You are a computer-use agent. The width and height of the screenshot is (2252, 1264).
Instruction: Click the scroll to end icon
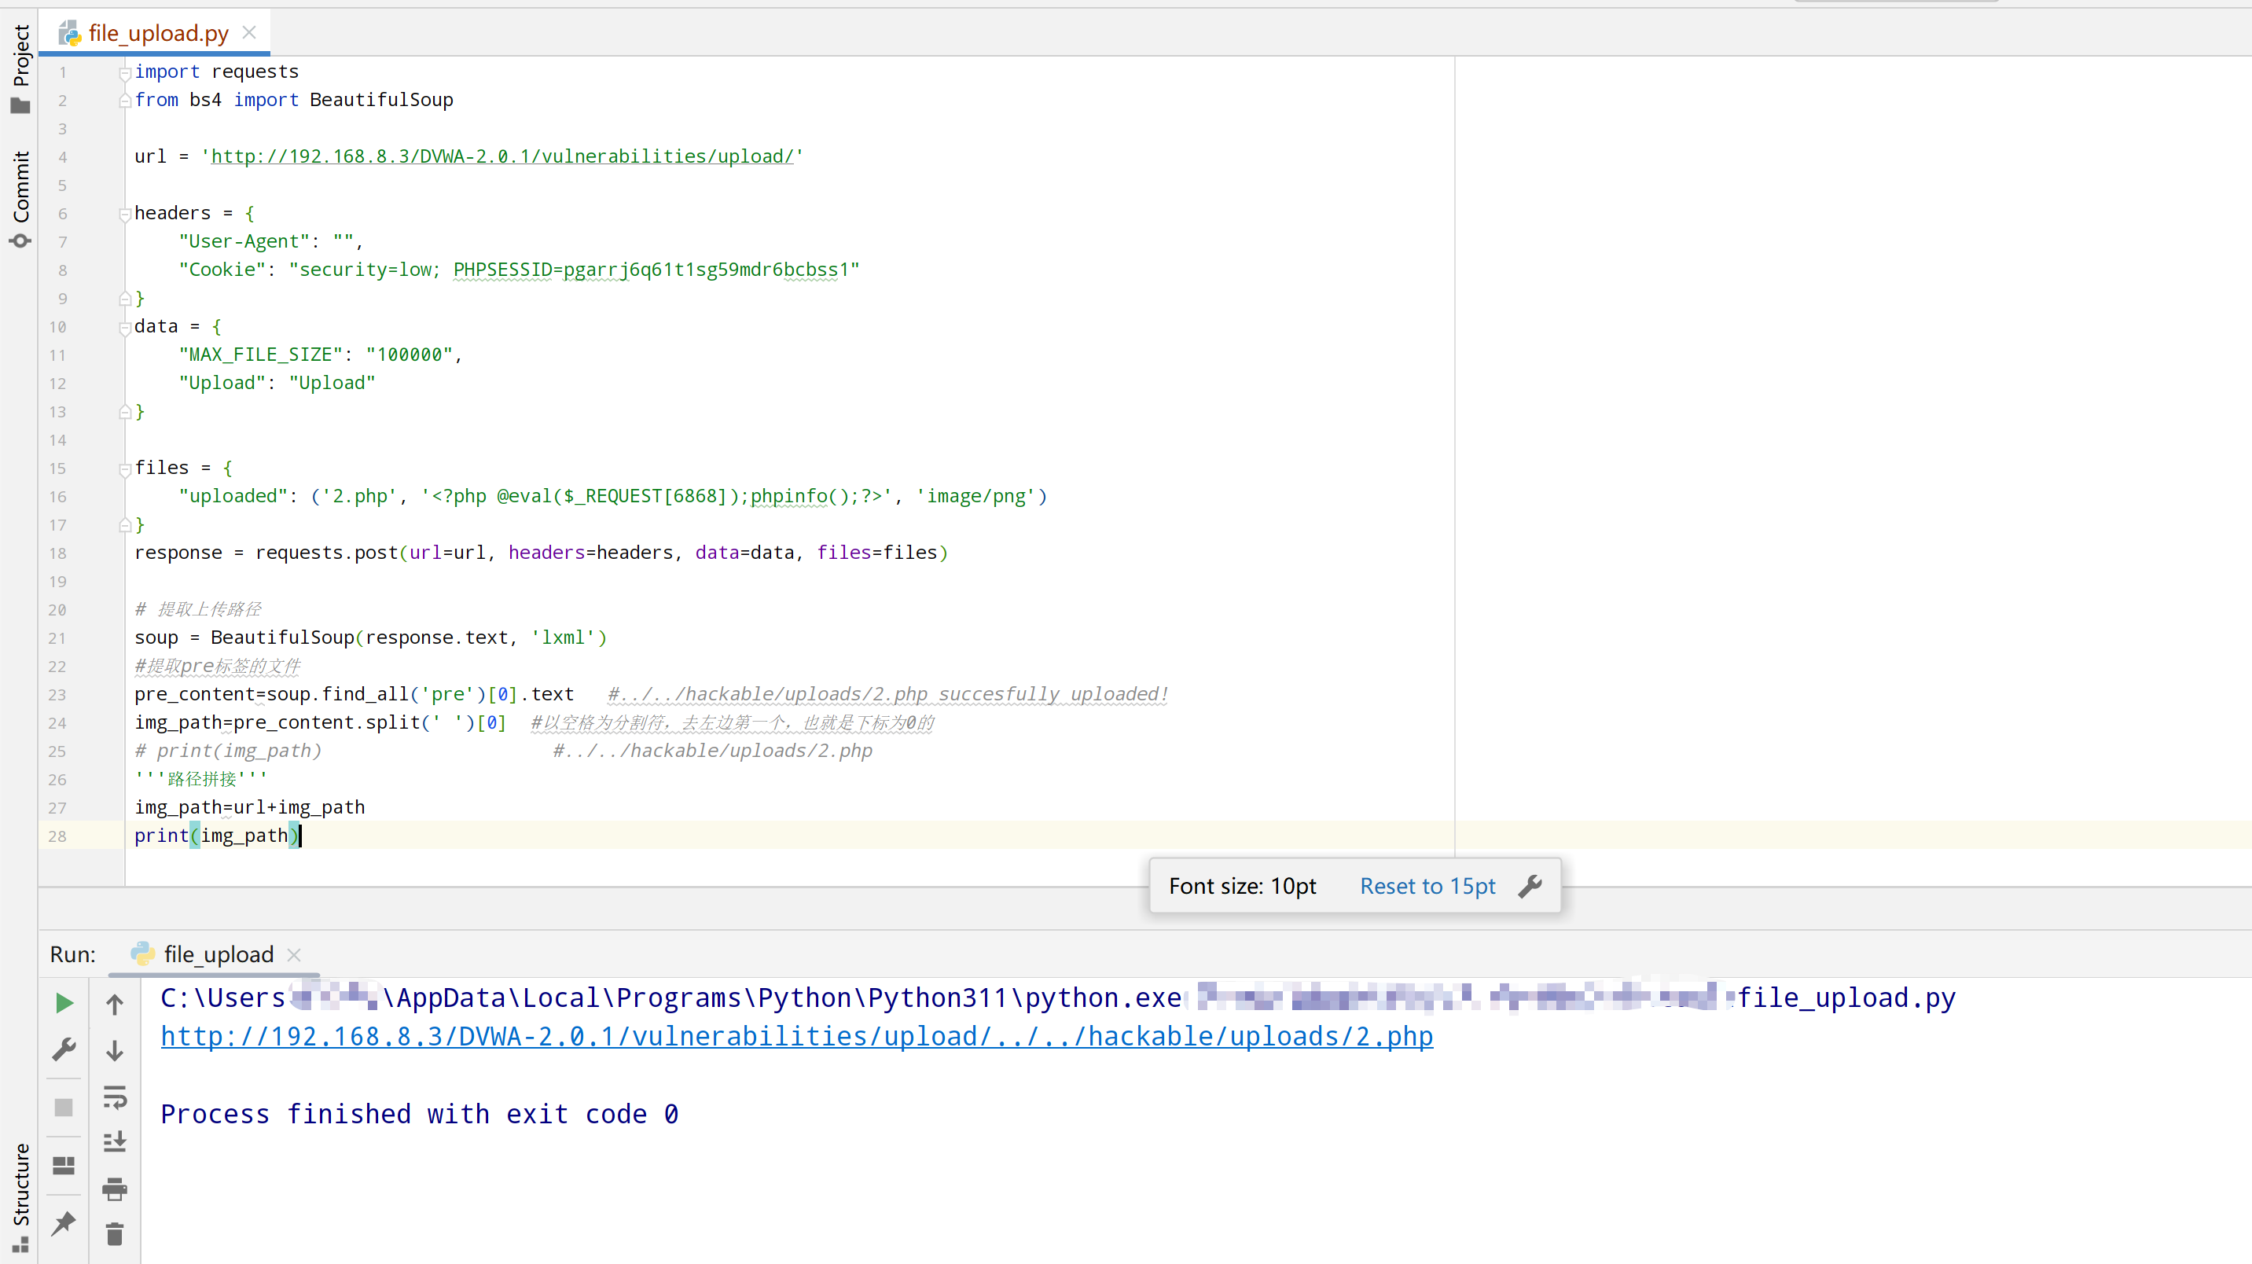(x=115, y=1141)
